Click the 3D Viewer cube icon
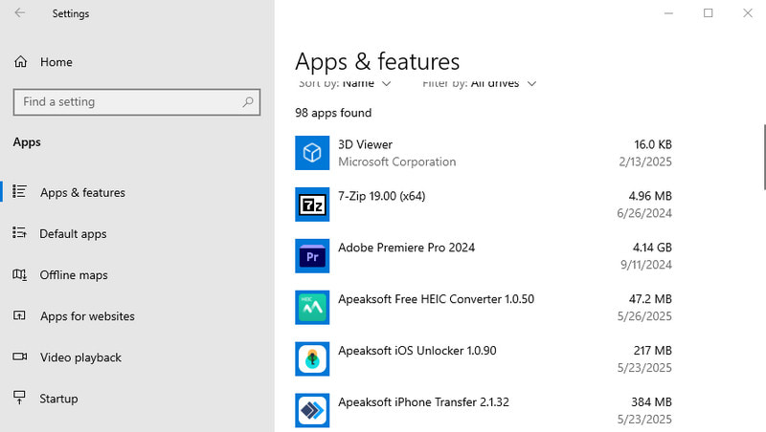This screenshot has width=766, height=432. [x=312, y=153]
